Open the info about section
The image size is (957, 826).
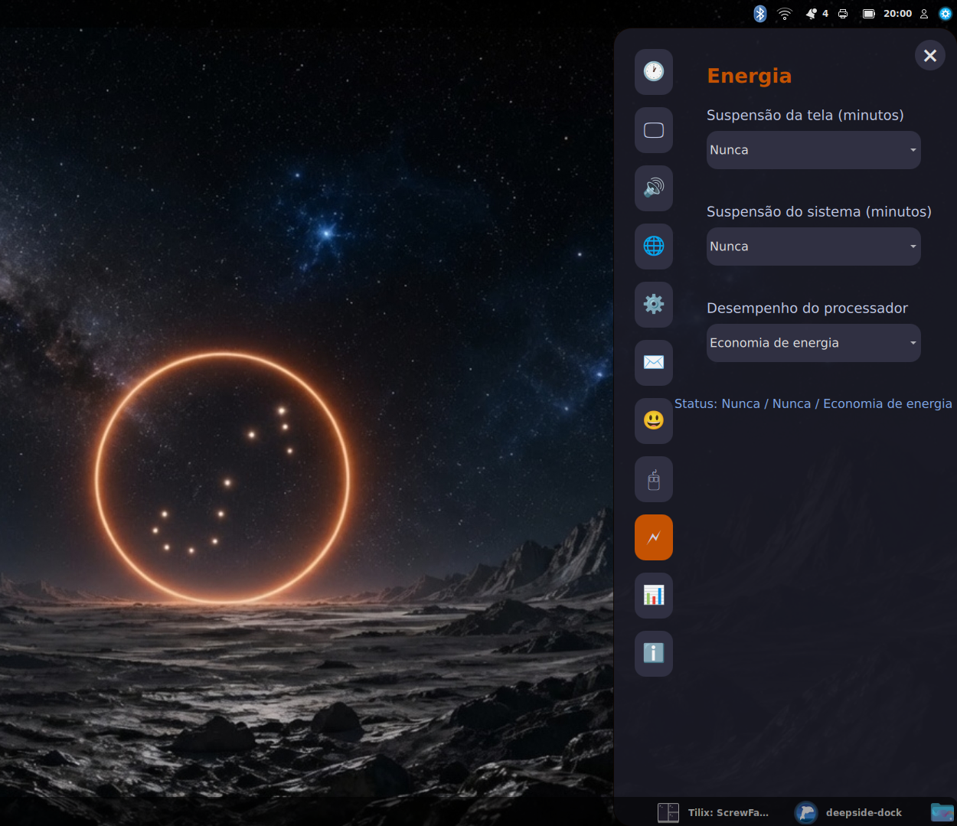pos(654,654)
